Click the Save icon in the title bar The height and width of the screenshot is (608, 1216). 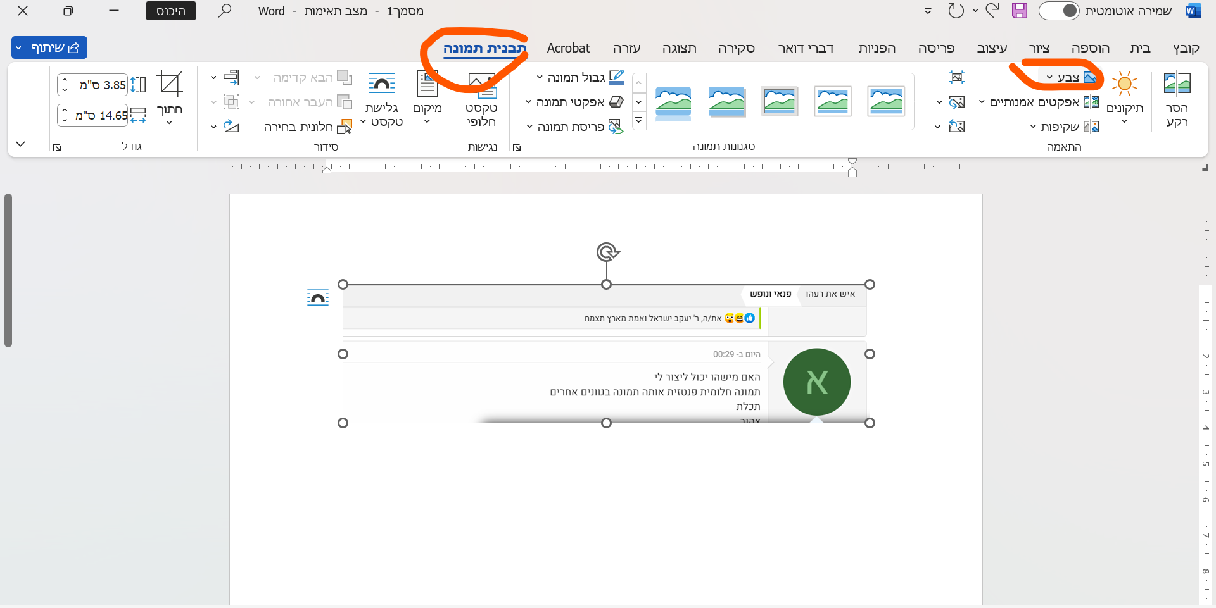click(1020, 11)
